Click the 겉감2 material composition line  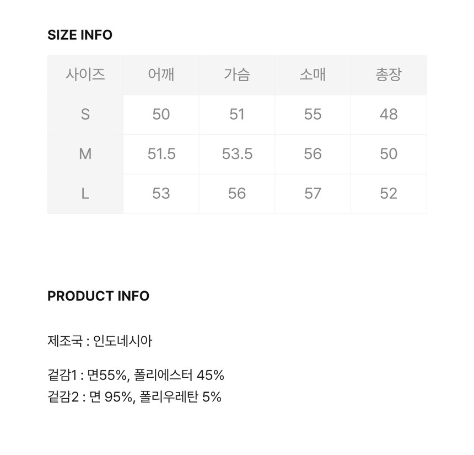(134, 396)
